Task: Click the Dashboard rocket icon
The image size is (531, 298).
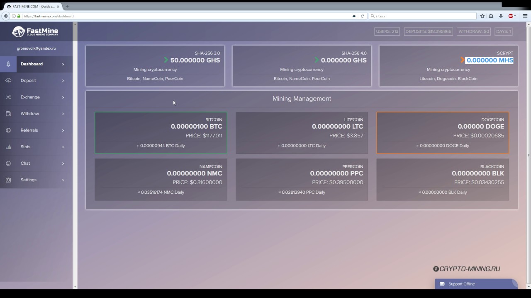Action: 8,64
